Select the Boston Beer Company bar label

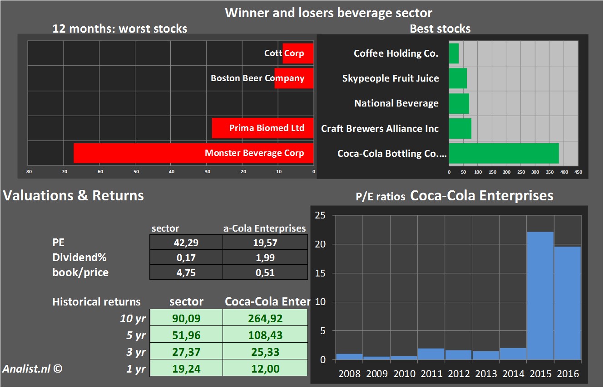point(257,78)
